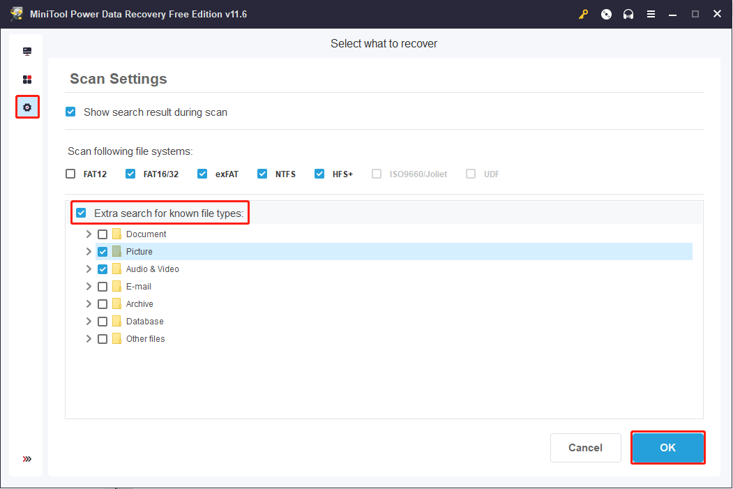This screenshot has height=489, width=733.
Task: Minimize the MiniTool window
Action: click(x=673, y=15)
